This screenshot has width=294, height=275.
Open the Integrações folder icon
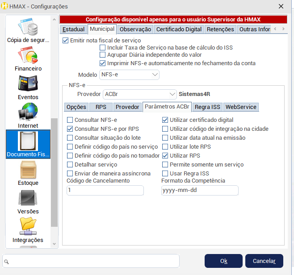coord(28,227)
